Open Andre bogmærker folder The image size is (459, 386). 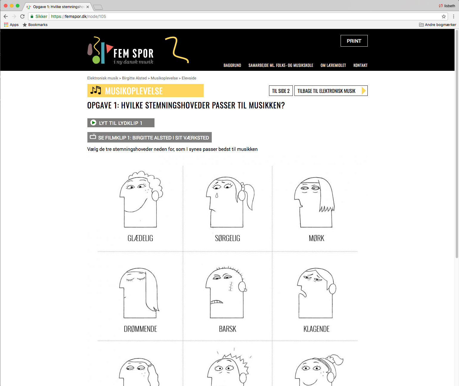pyautogui.click(x=438, y=25)
